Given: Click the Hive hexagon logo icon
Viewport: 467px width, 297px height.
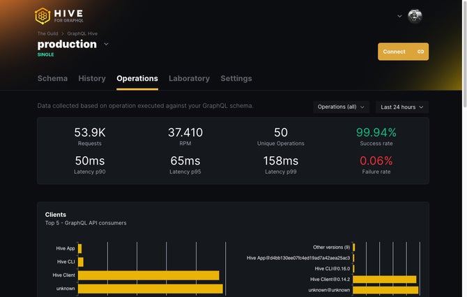Looking at the screenshot, I should tap(43, 16).
